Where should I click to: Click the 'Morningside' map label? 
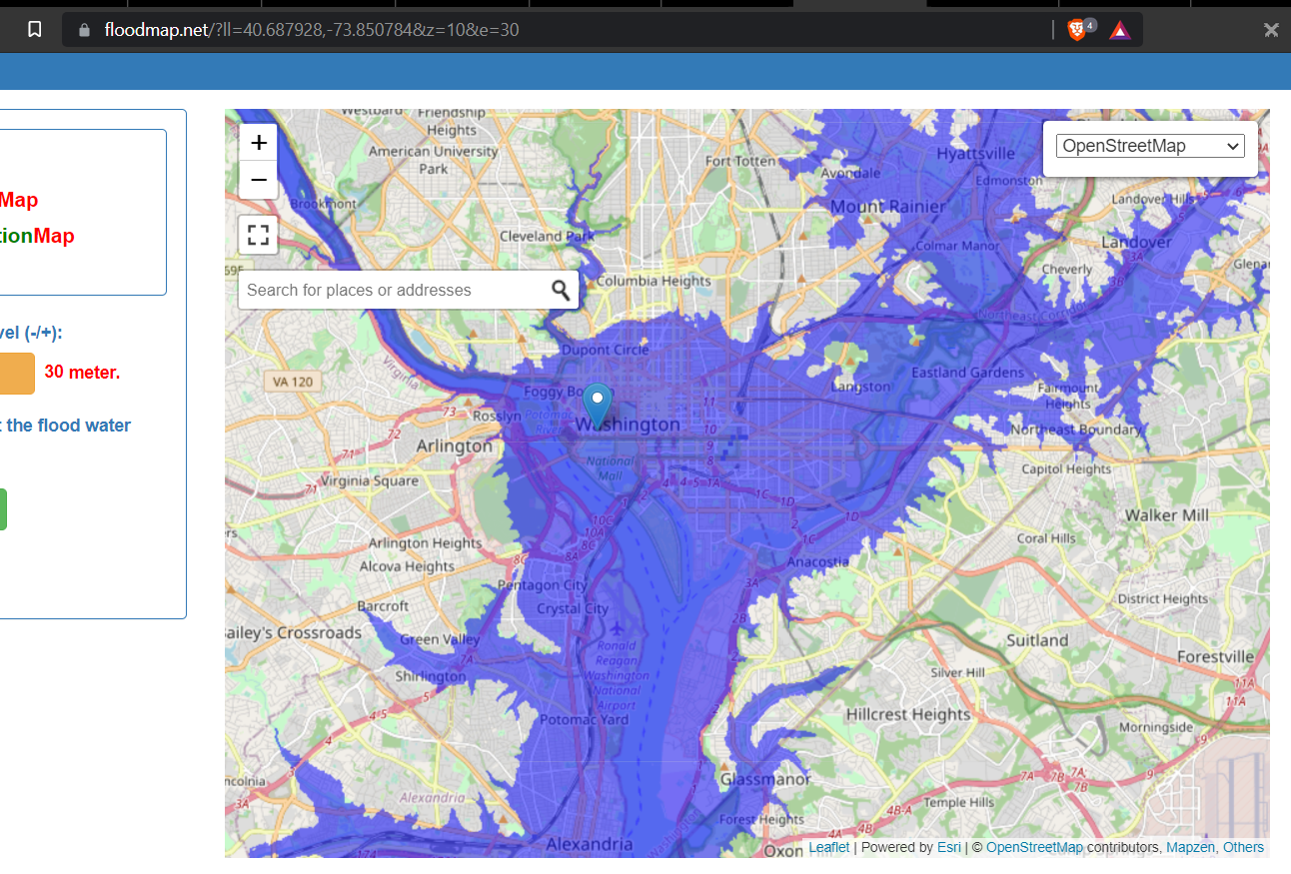(1156, 727)
